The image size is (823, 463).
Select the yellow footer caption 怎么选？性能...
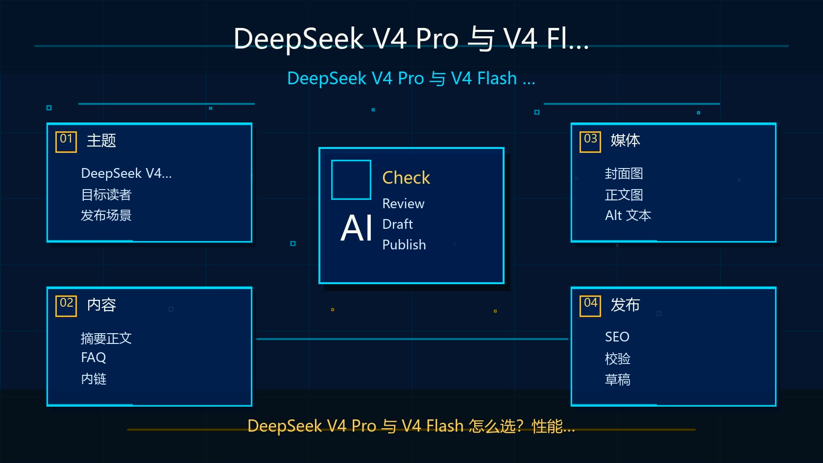pos(522,426)
